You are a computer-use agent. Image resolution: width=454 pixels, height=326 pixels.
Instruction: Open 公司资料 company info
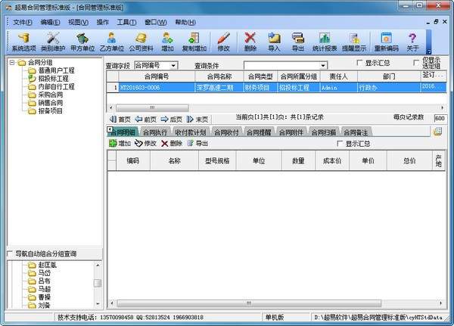click(140, 41)
